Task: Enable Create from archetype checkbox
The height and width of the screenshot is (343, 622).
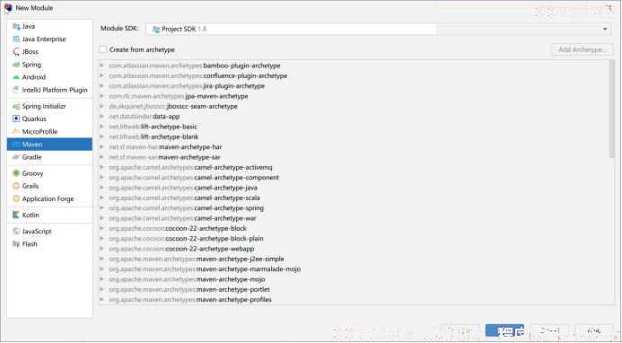Action: [103, 49]
